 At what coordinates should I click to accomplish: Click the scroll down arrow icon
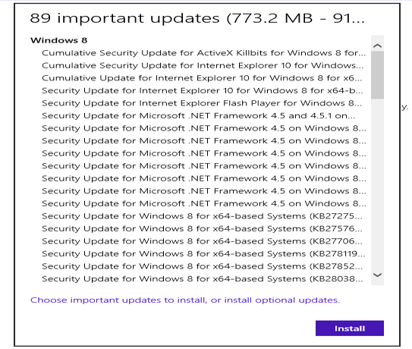377,275
